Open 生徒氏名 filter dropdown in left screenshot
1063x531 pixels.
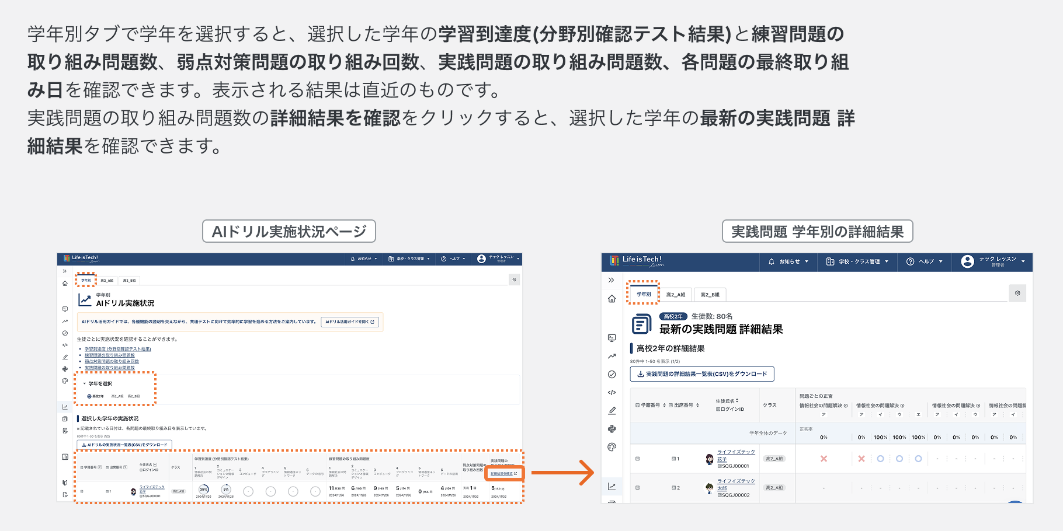coord(155,464)
